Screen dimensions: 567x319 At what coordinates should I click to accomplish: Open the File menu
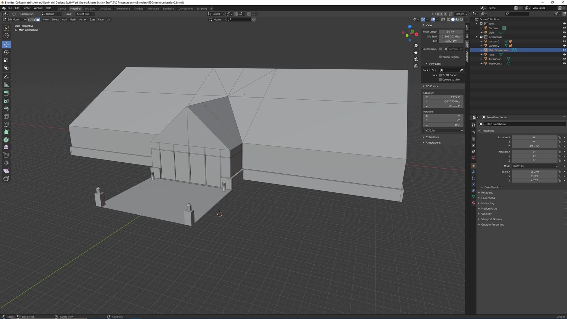10,8
